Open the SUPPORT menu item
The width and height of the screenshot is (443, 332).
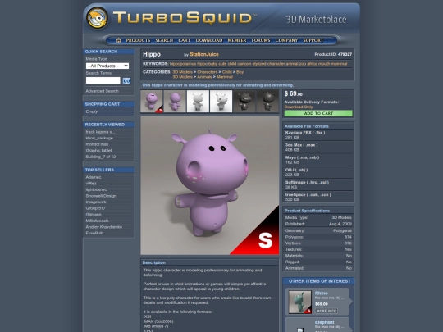coord(313,40)
